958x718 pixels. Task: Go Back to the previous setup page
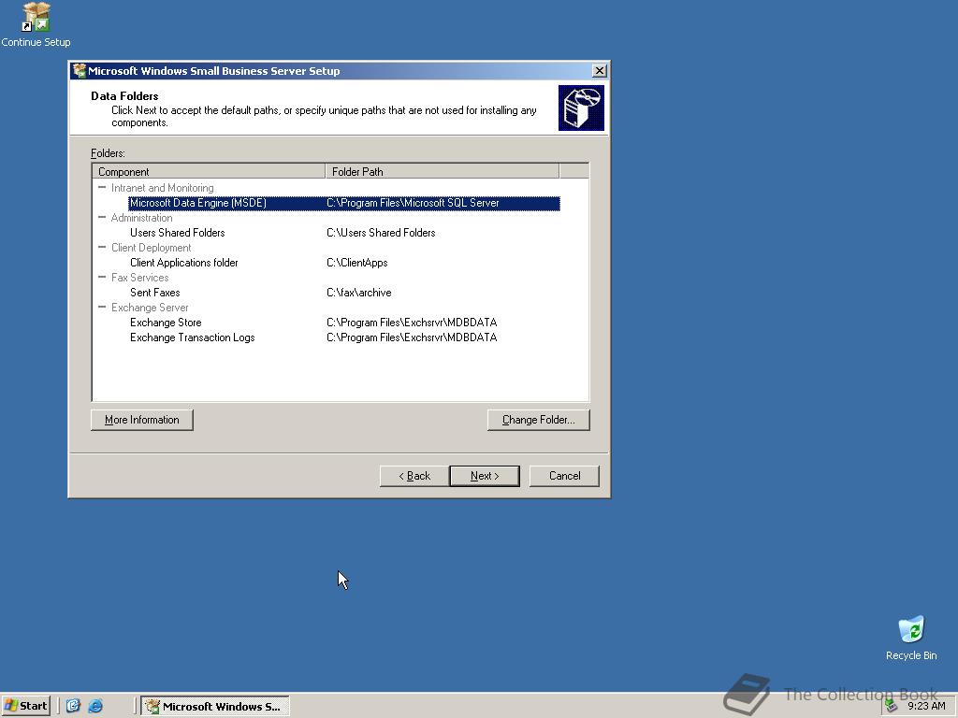tap(414, 476)
